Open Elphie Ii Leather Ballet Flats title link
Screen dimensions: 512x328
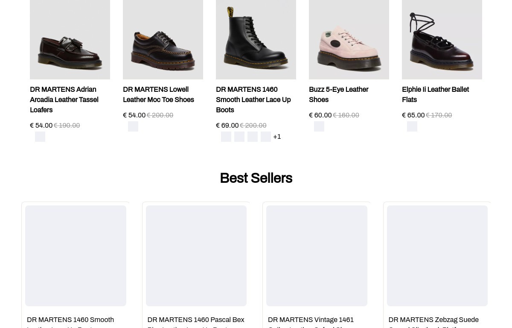pos(435,94)
